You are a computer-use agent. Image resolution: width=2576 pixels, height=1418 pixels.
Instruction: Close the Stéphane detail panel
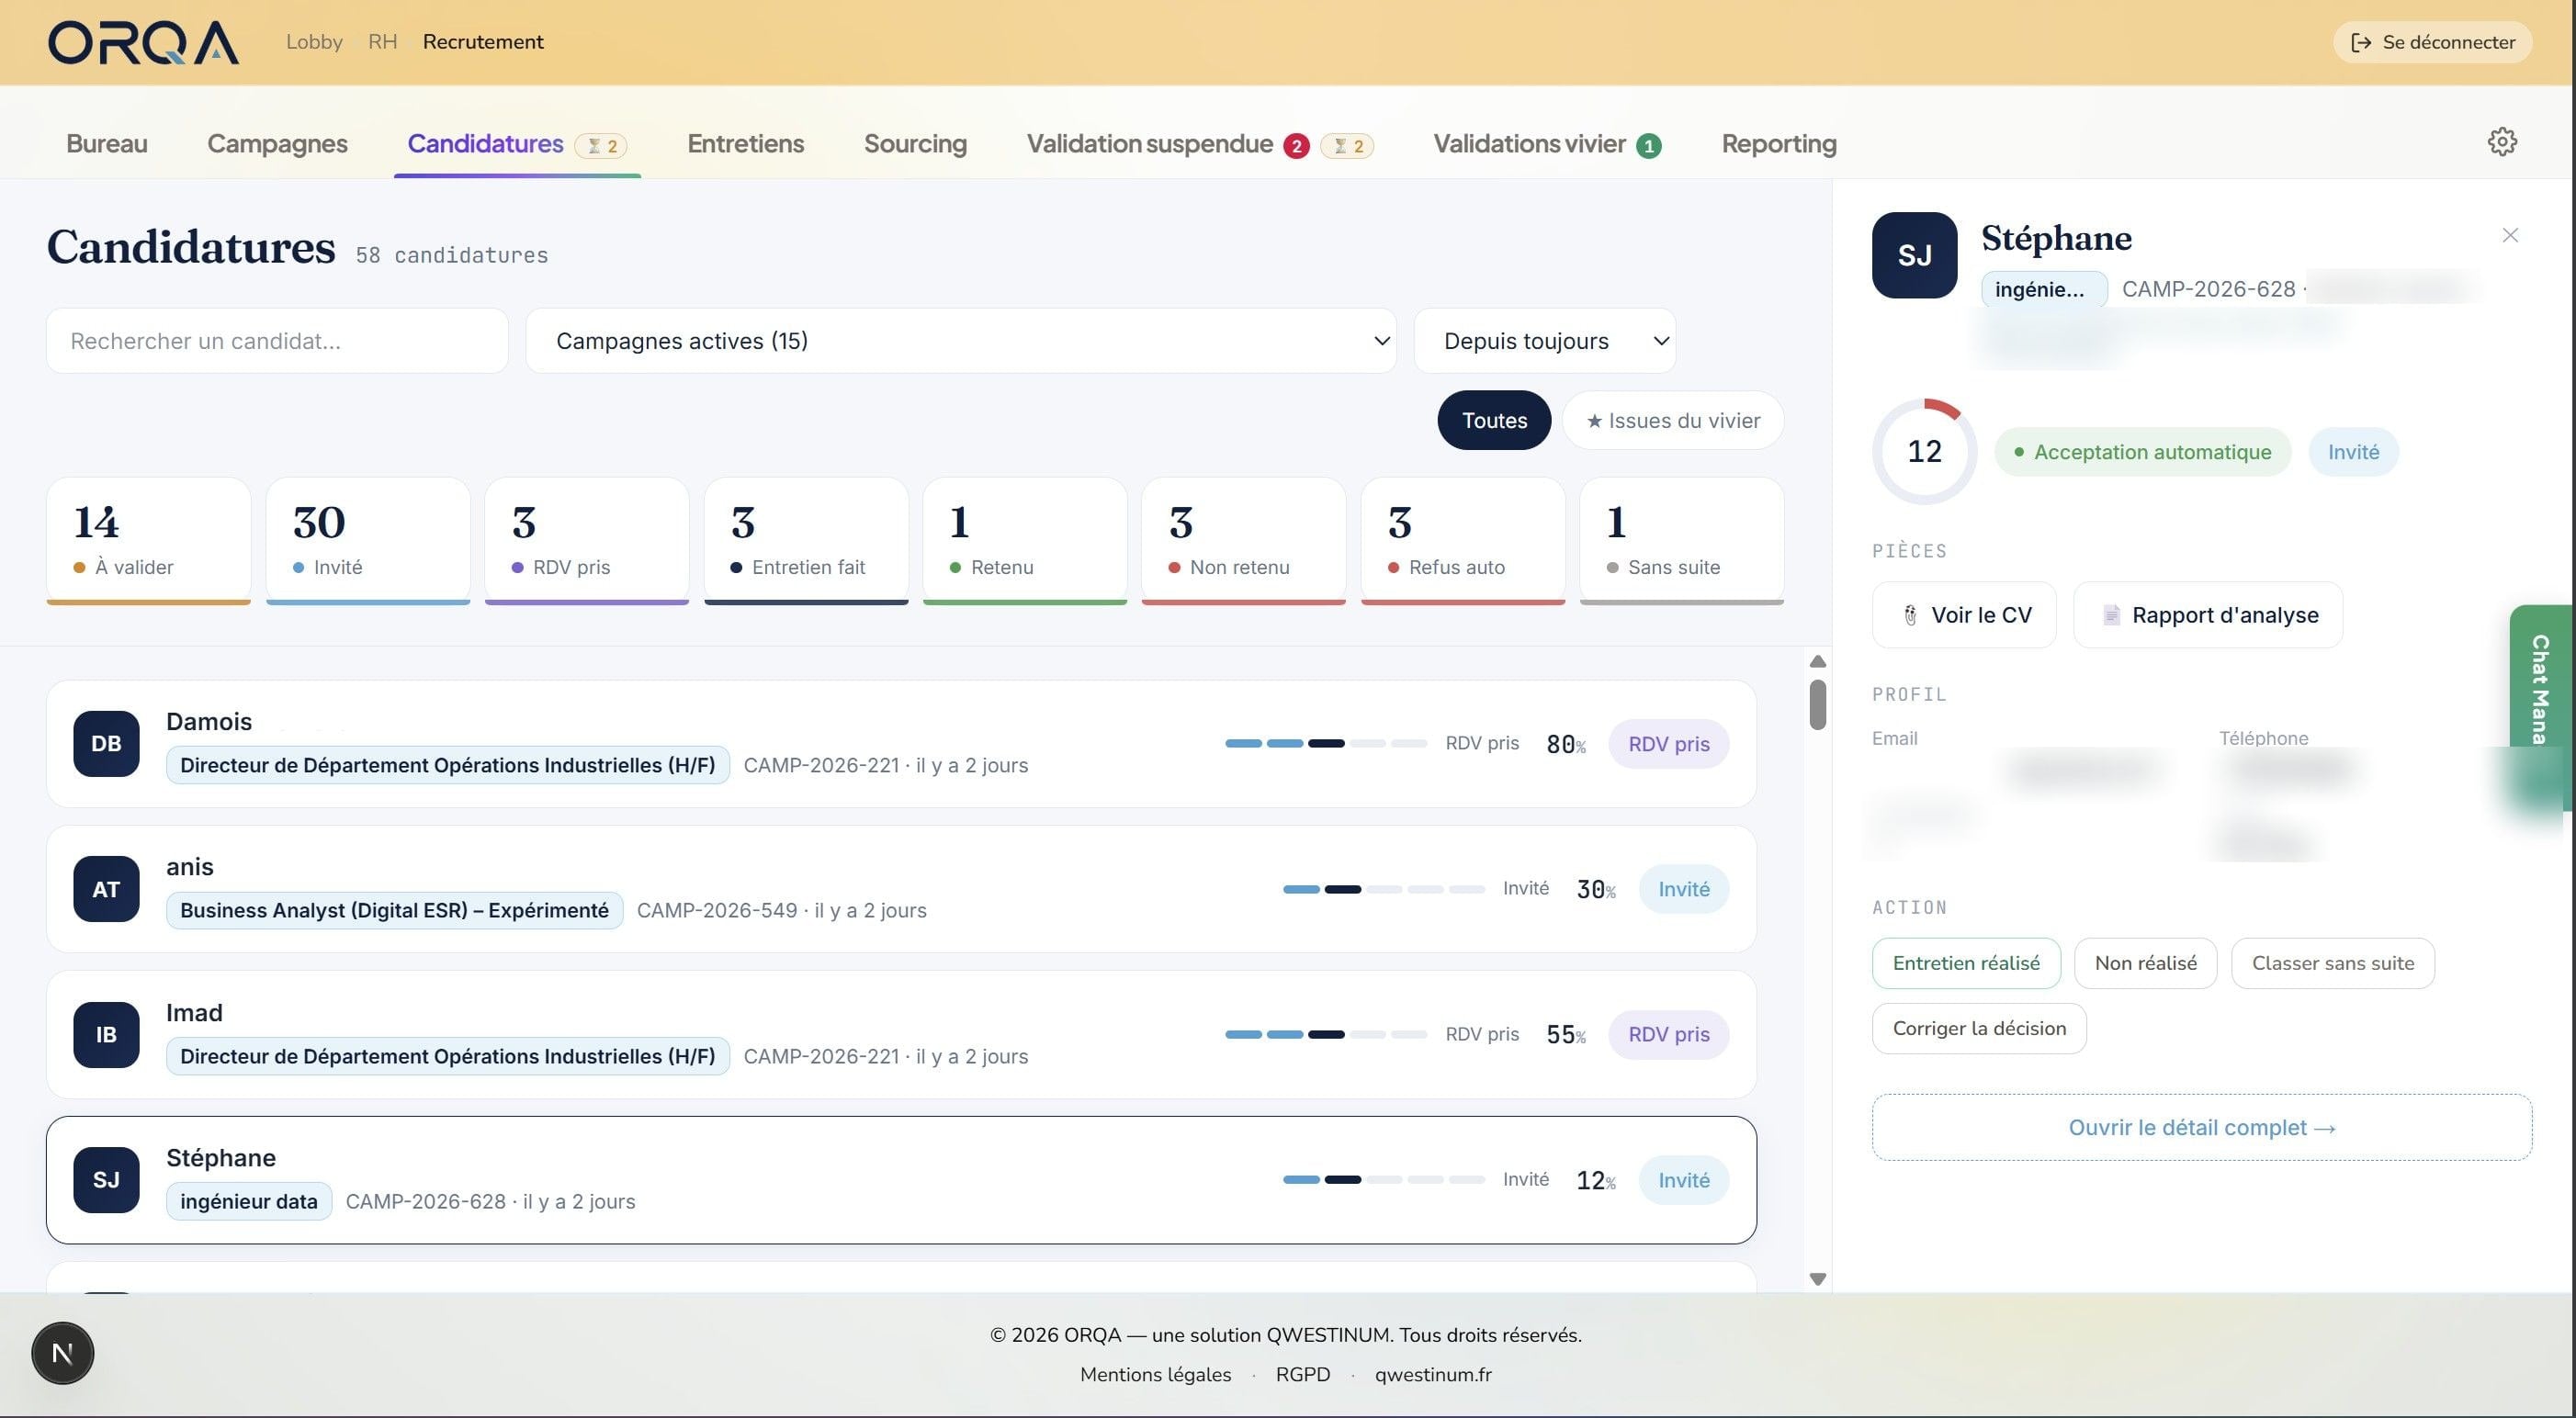(x=2510, y=235)
